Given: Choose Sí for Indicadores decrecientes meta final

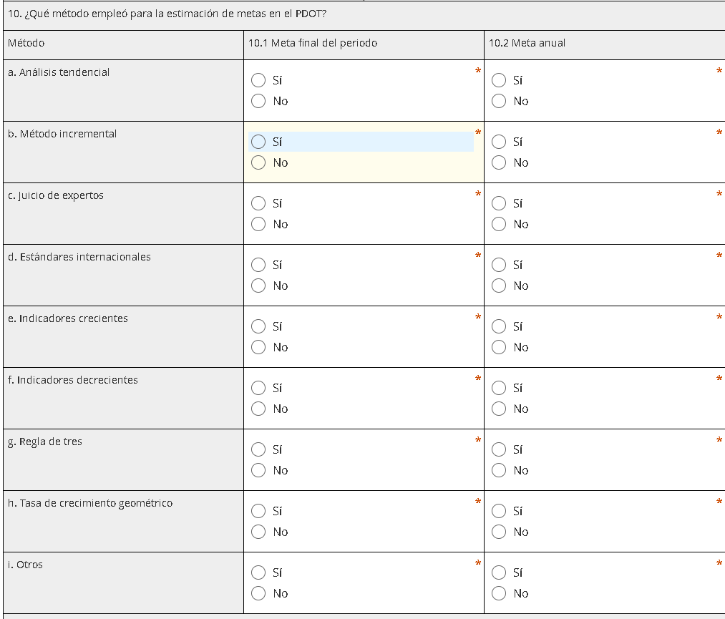Looking at the screenshot, I should [x=258, y=388].
